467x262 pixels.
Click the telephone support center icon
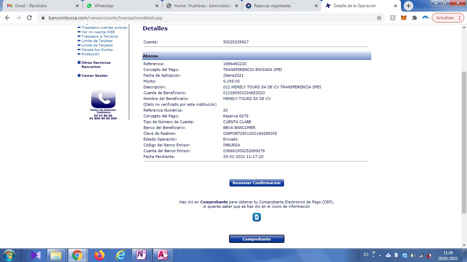pos(103,99)
